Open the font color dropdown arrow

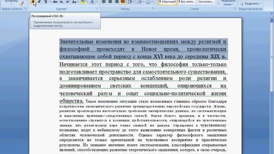click(96, 2)
